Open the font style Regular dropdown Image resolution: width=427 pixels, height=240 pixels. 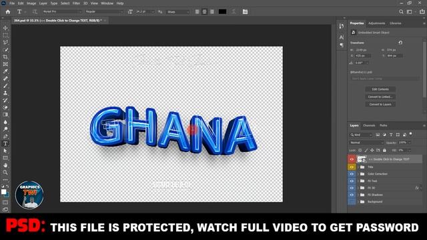pyautogui.click(x=104, y=12)
